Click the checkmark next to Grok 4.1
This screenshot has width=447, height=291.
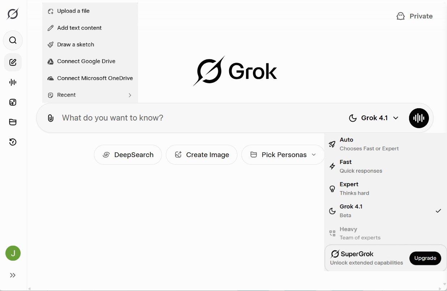click(x=438, y=211)
